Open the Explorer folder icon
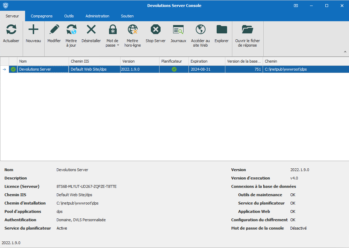Screen dimensions: 349x248 pyautogui.click(x=222, y=30)
